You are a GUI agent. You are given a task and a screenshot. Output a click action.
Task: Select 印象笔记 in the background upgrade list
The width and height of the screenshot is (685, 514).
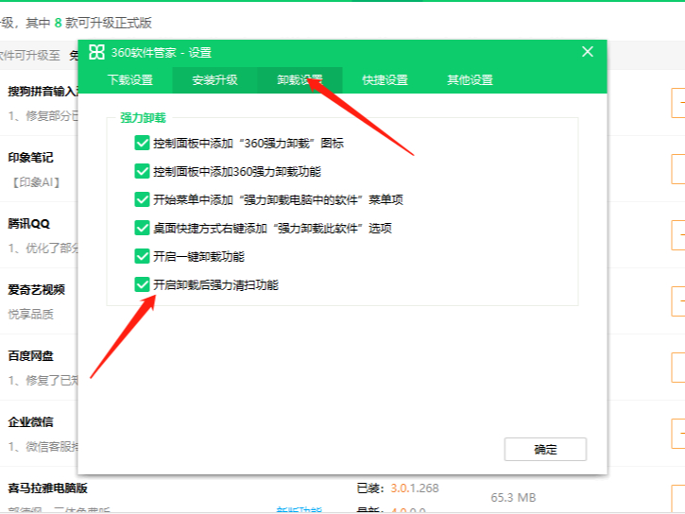(x=30, y=158)
